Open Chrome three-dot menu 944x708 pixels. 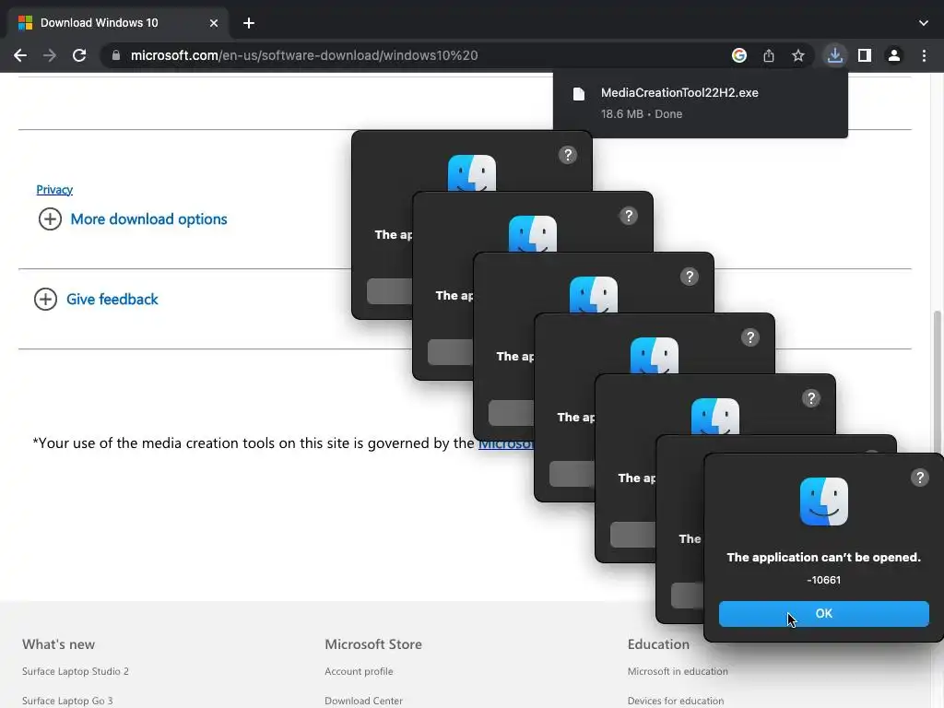[924, 55]
